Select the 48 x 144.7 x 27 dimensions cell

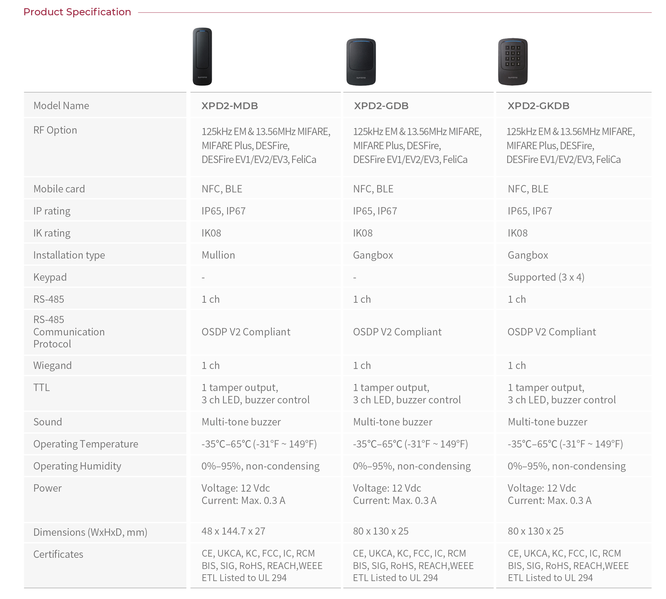click(x=233, y=531)
